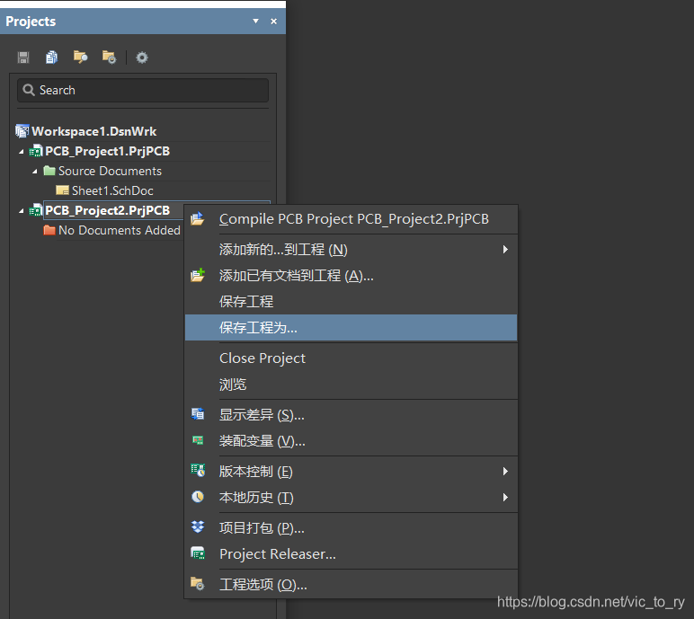Collapse the Source Documents folder node

[35, 172]
